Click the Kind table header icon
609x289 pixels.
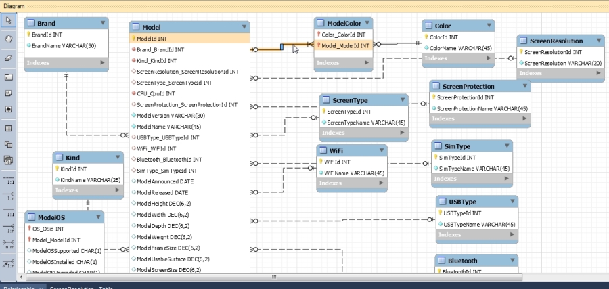(59, 157)
